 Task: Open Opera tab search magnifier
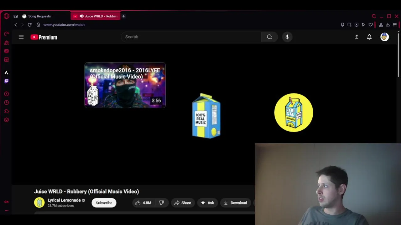(x=374, y=16)
